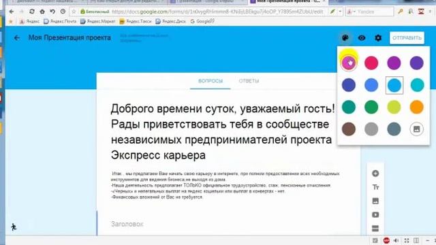
Task: Toggle sound speaker icon in status bar
Action: (396, 240)
